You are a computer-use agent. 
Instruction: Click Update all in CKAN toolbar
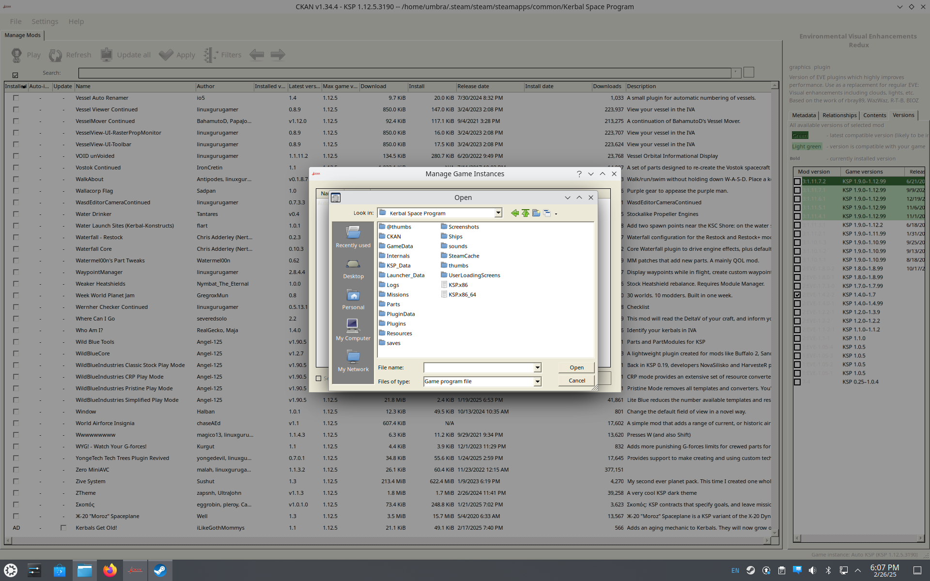125,55
